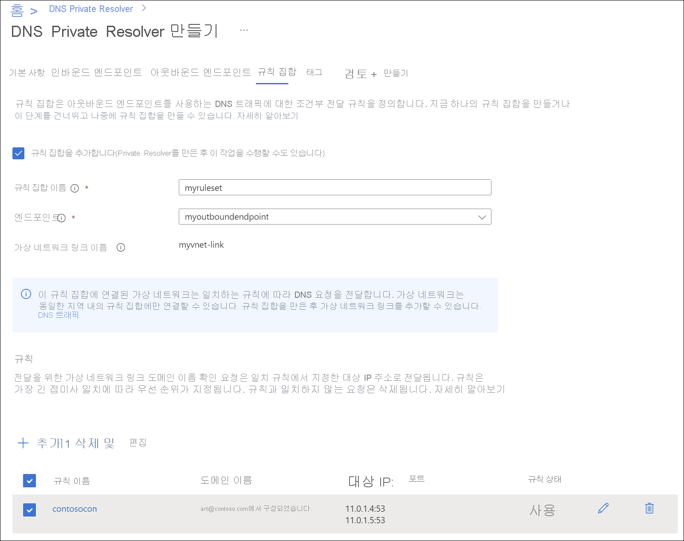Switch to the 아웃바운드 엔드포인트 tab

[200, 72]
